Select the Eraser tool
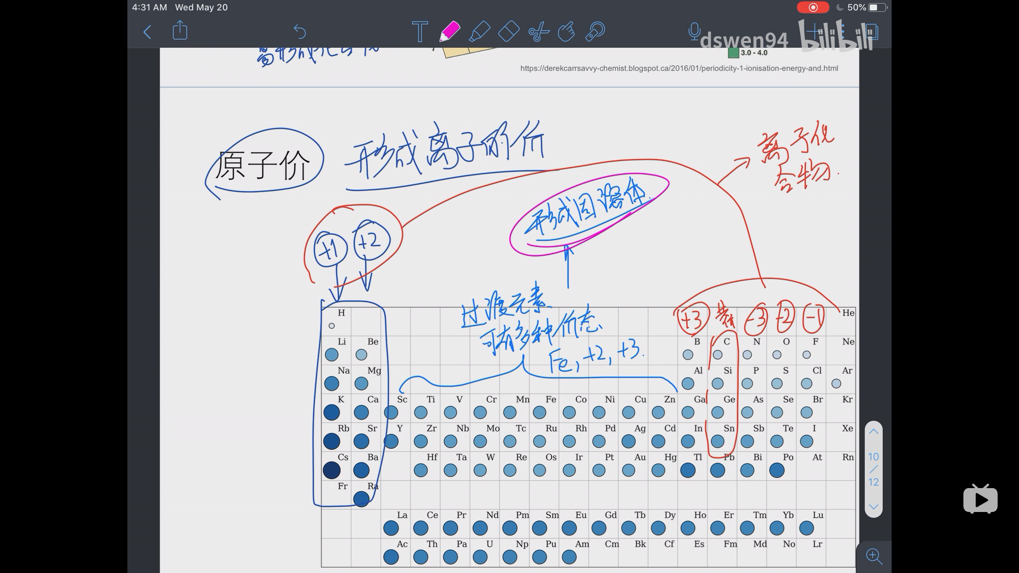1019x573 pixels. click(x=508, y=31)
